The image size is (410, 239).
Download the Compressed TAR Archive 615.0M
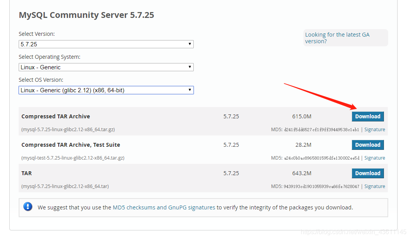(x=368, y=116)
